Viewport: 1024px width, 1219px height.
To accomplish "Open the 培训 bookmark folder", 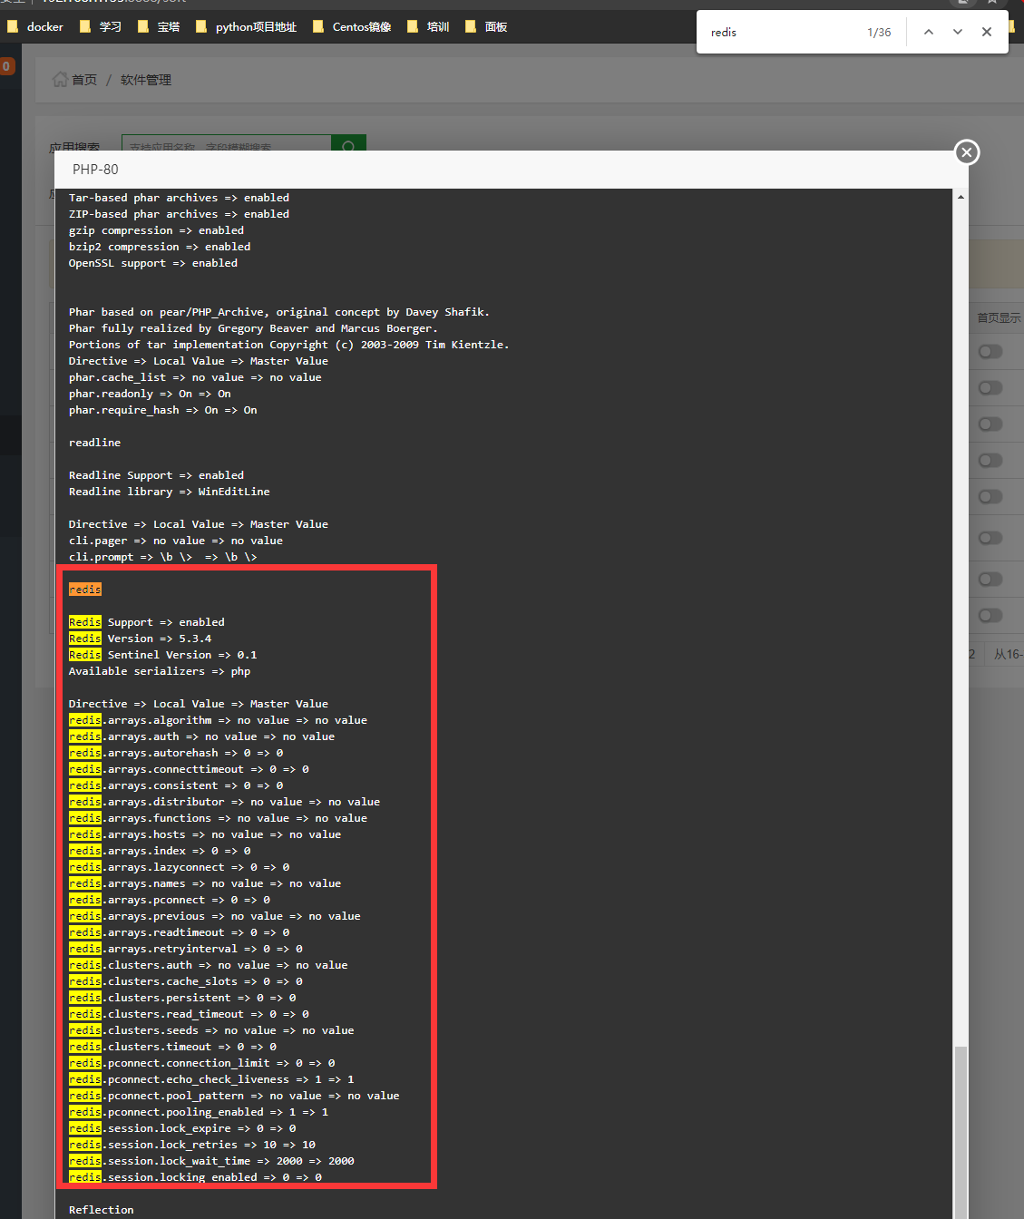I will pos(428,27).
